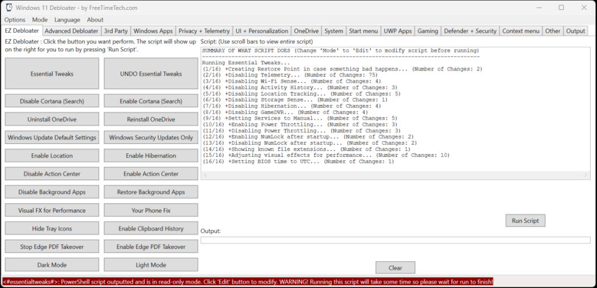Click Visual FX for Performance
The image size is (597, 288).
click(x=52, y=210)
